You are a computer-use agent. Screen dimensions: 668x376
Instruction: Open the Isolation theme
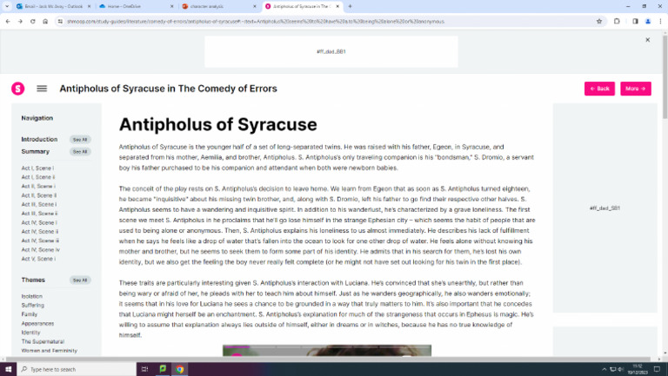click(x=32, y=296)
